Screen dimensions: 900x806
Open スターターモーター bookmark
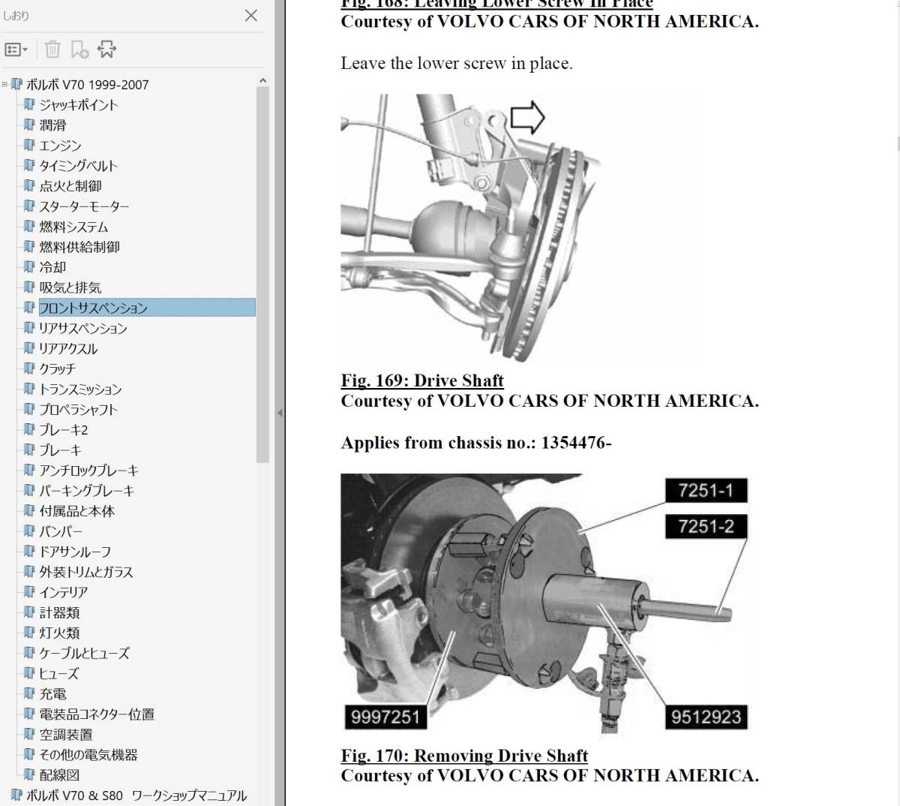pyautogui.click(x=84, y=206)
